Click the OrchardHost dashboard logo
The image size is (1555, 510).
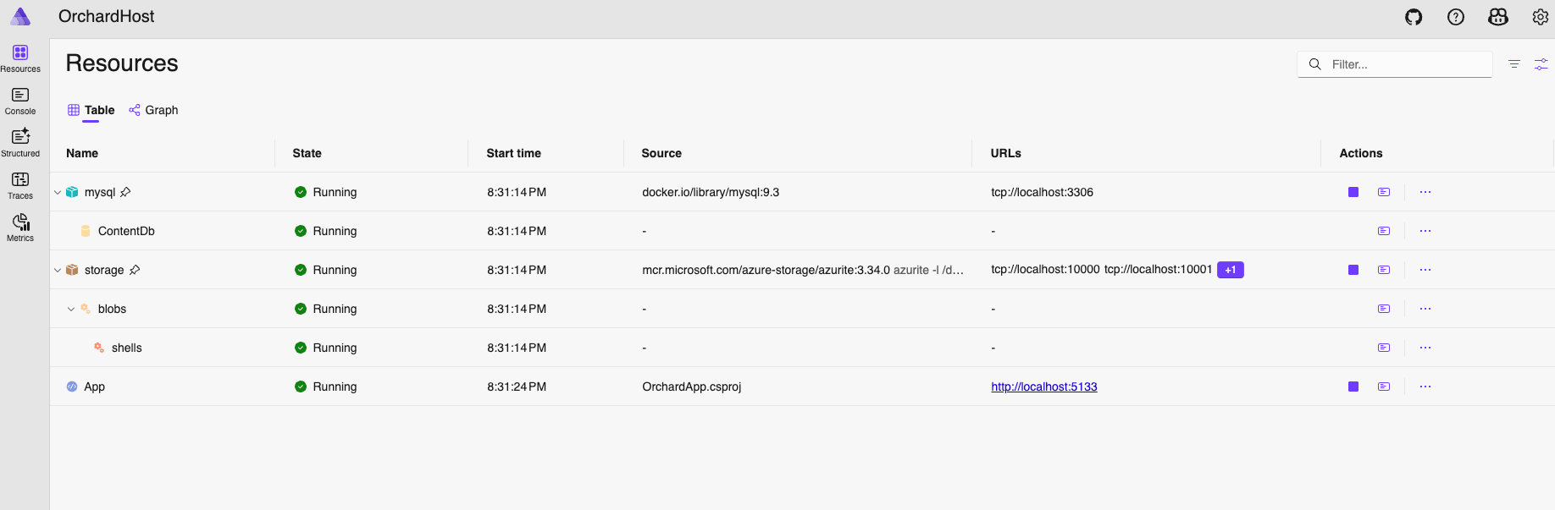point(20,17)
